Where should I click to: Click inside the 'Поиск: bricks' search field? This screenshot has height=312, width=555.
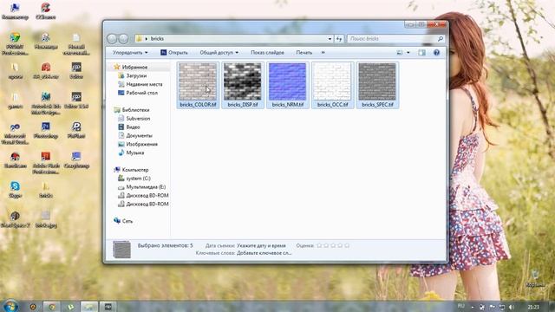coord(392,38)
